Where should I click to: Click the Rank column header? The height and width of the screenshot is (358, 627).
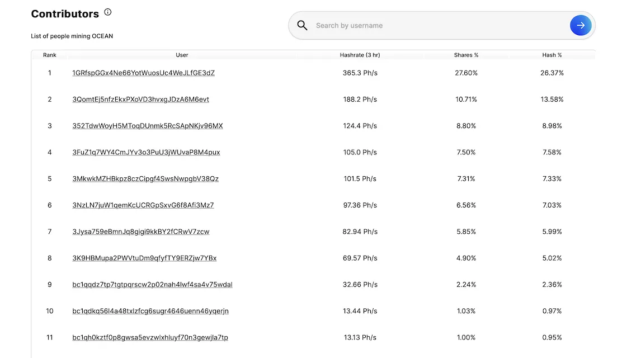50,55
